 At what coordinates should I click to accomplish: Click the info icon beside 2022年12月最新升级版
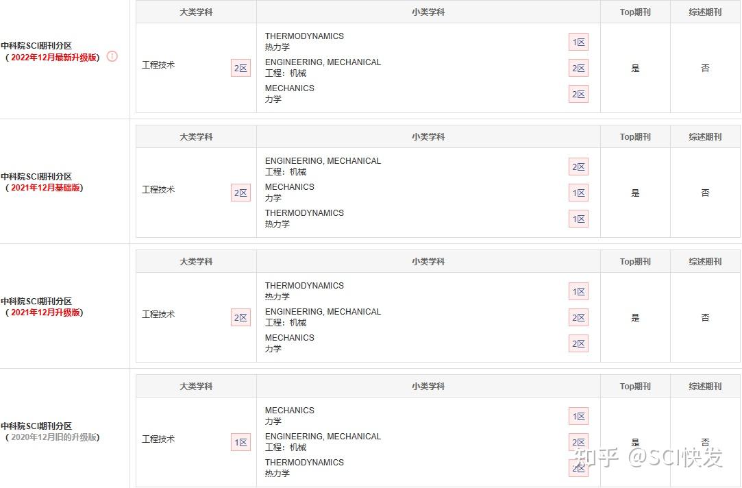pyautogui.click(x=112, y=56)
